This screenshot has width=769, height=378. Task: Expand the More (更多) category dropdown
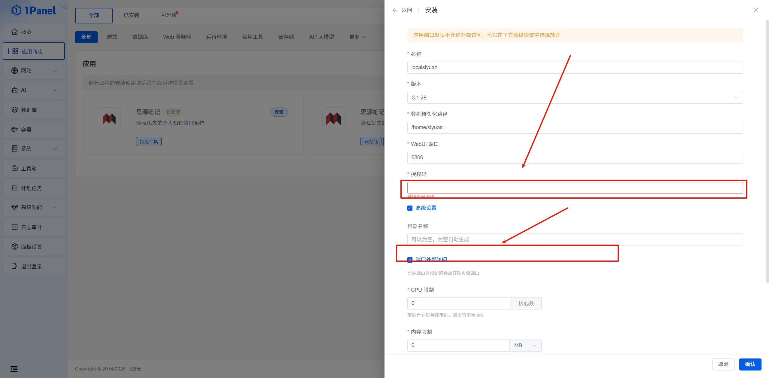tap(357, 37)
